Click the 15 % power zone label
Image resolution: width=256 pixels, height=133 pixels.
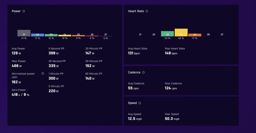[x=51, y=38]
